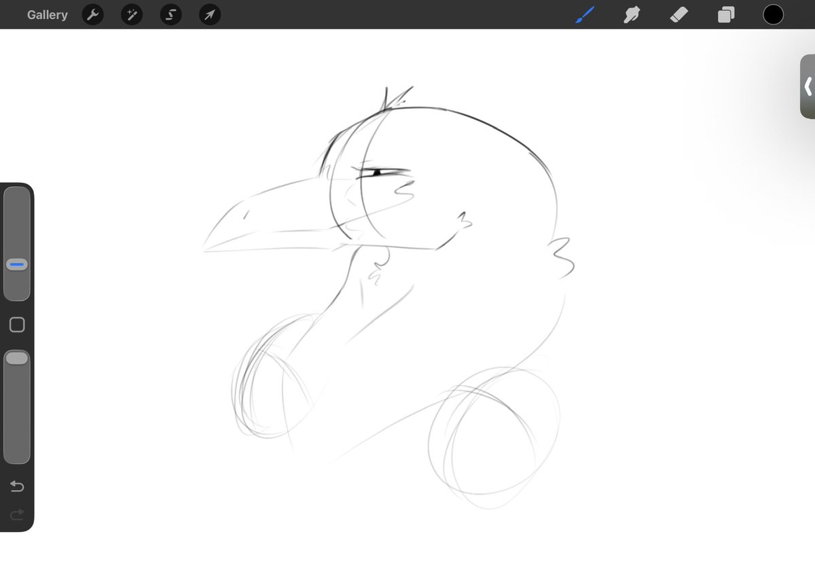815x562 pixels.
Task: Open the Actions wrench menu
Action: coord(92,15)
